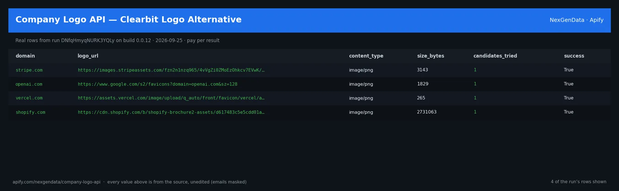This screenshot has height=191, width=619.
Task: Click the content_type column header
Action: pyautogui.click(x=366, y=56)
